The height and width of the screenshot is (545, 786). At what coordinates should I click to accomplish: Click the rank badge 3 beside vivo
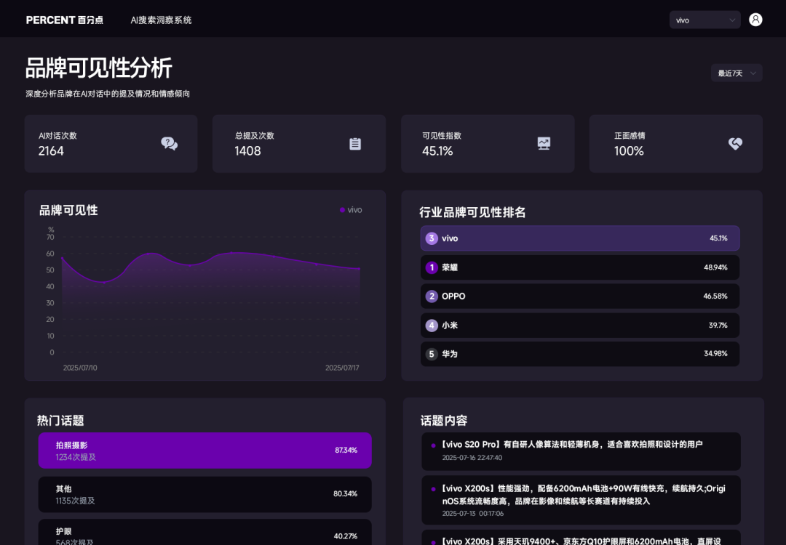pyautogui.click(x=431, y=238)
